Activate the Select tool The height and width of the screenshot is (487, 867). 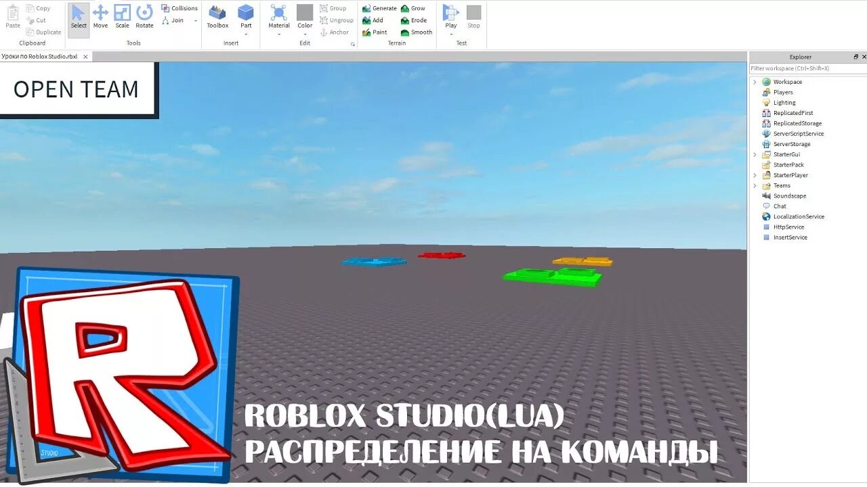tap(79, 19)
